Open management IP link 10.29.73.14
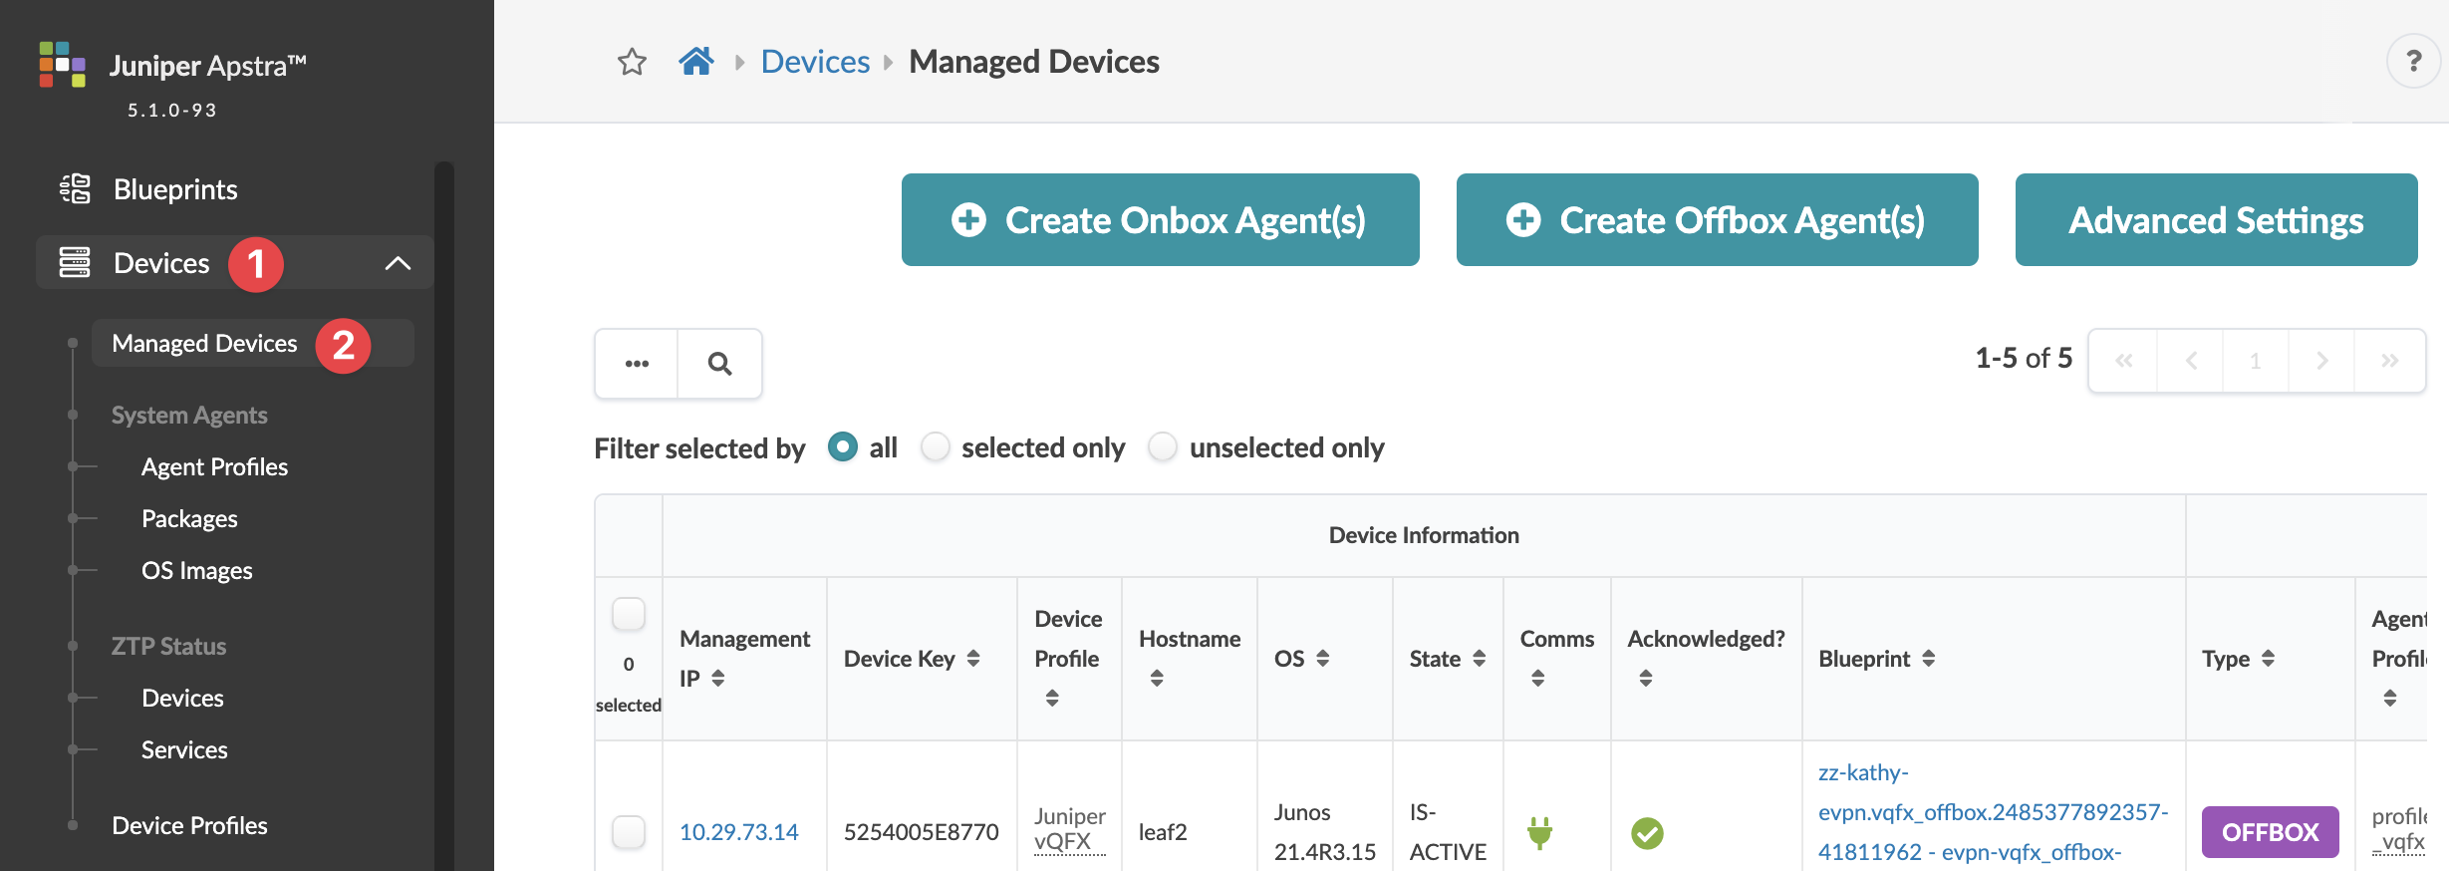This screenshot has height=871, width=2449. point(738,832)
